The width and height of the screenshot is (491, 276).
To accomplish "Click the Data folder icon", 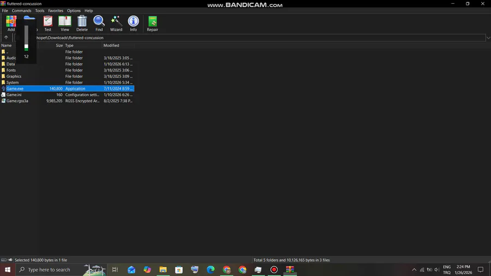I will [x=3, y=64].
